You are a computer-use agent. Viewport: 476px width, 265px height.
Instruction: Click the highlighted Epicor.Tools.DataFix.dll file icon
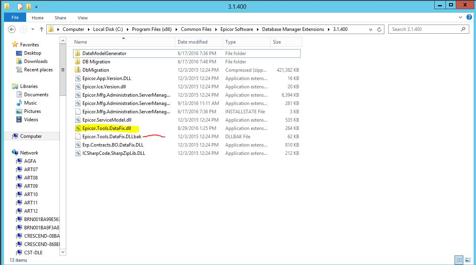[78, 128]
